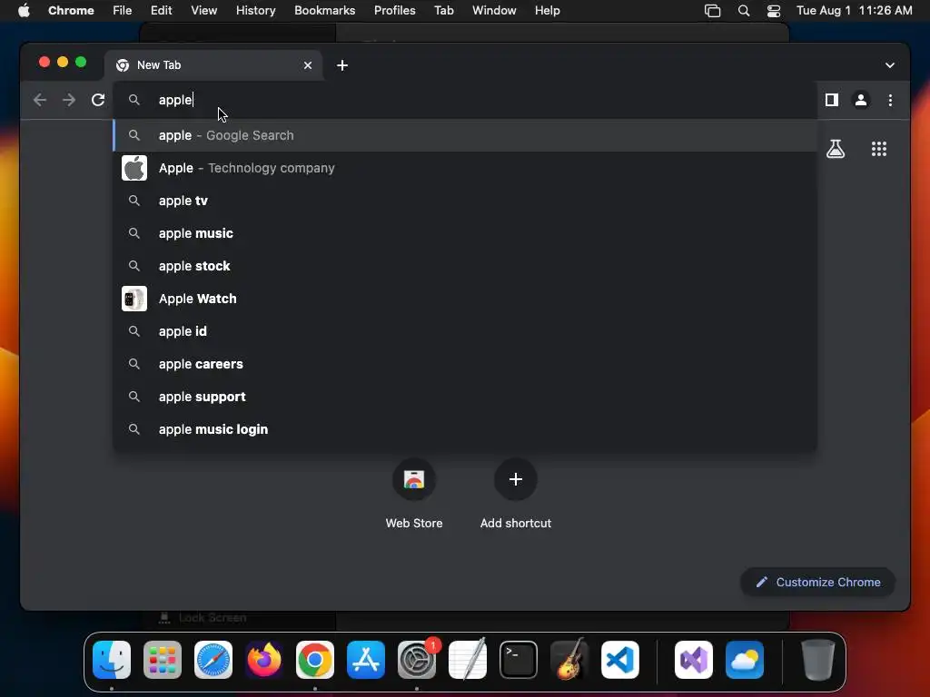Screen dimensions: 930x697
Task: Open the File menu
Action: click(x=123, y=11)
